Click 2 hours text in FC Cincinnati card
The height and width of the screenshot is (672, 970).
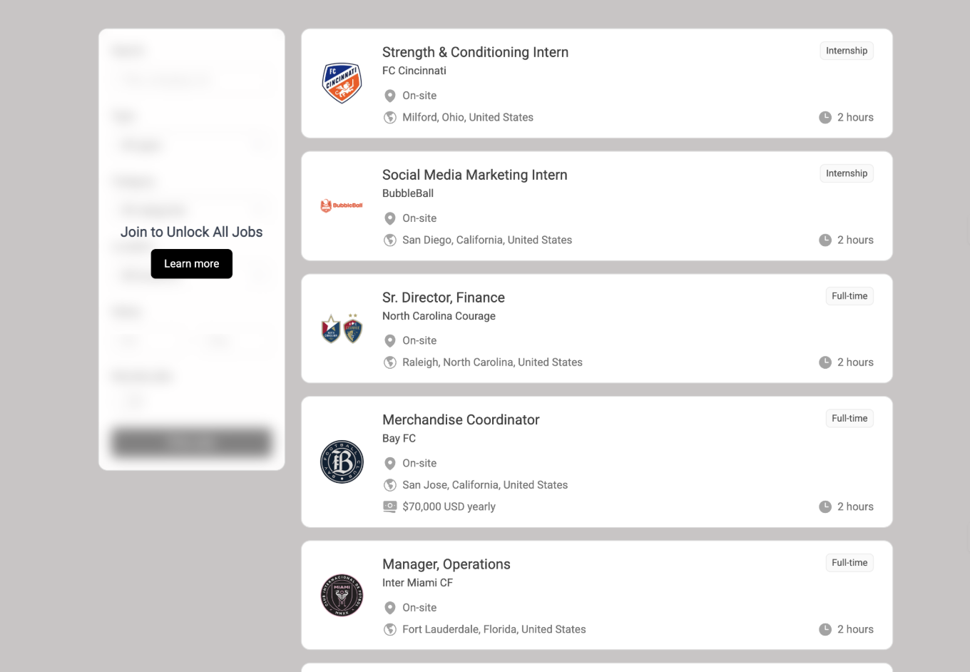(x=855, y=118)
